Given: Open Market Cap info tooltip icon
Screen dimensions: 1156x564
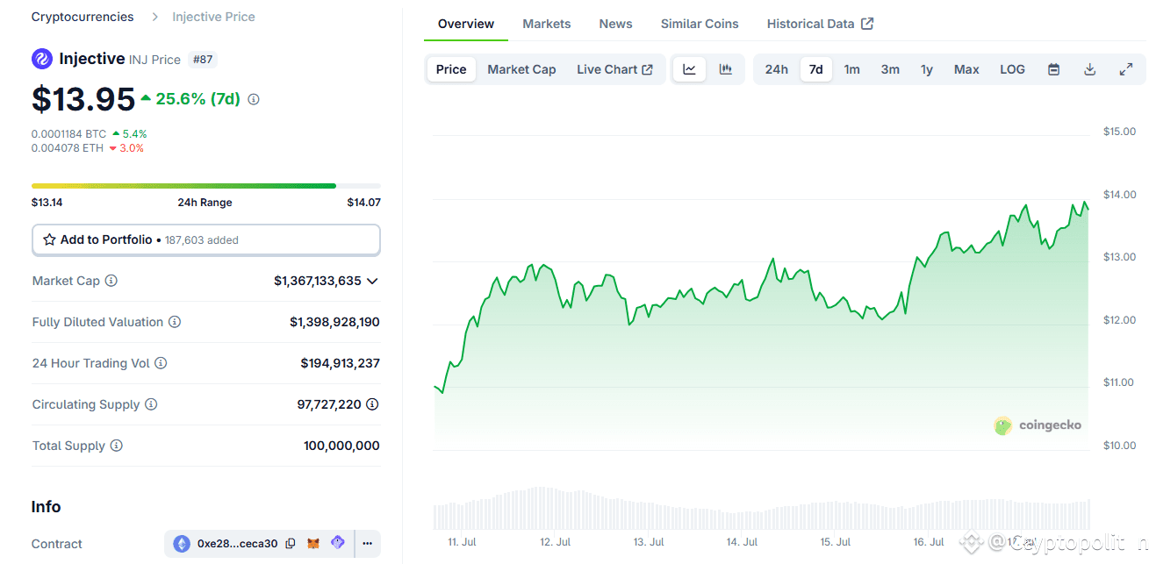Looking at the screenshot, I should tap(111, 281).
